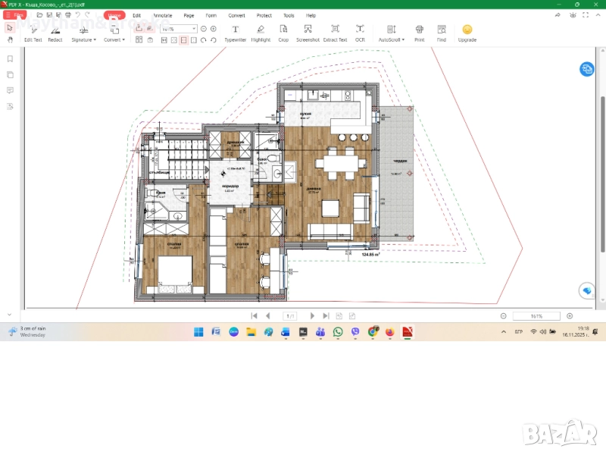Switch to the Hand pan tool
The image size is (606, 455).
point(10,39)
